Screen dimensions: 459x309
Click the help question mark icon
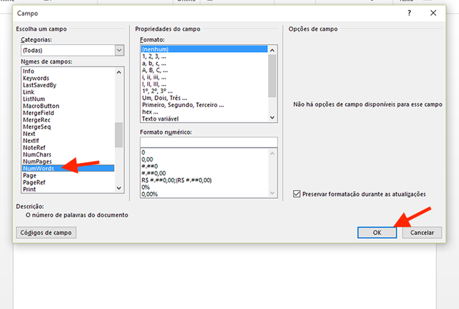409,13
